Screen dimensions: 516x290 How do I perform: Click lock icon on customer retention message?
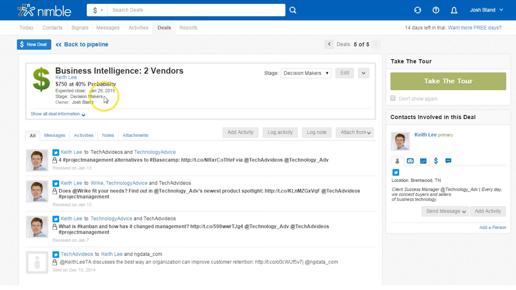click(55, 262)
